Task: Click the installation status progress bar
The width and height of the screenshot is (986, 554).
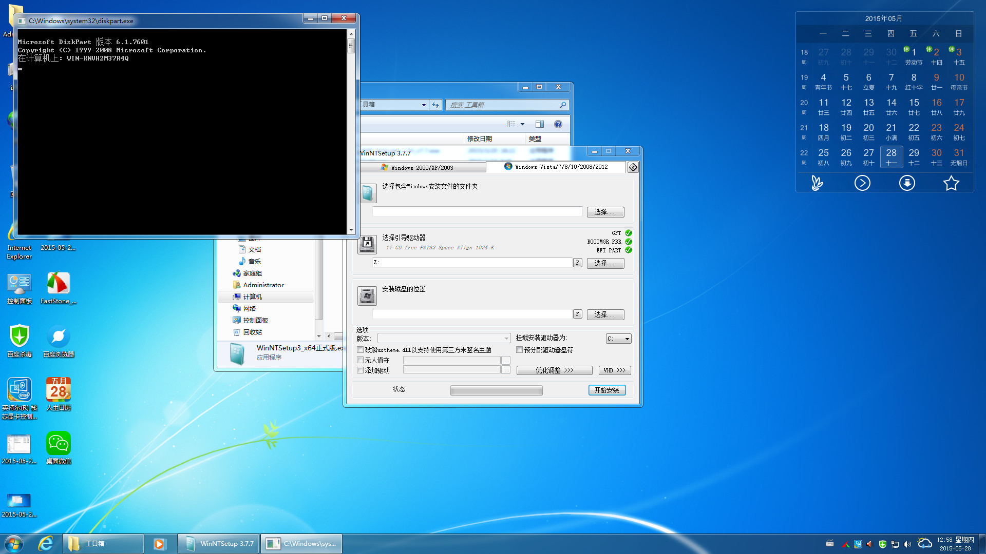Action: coord(496,391)
